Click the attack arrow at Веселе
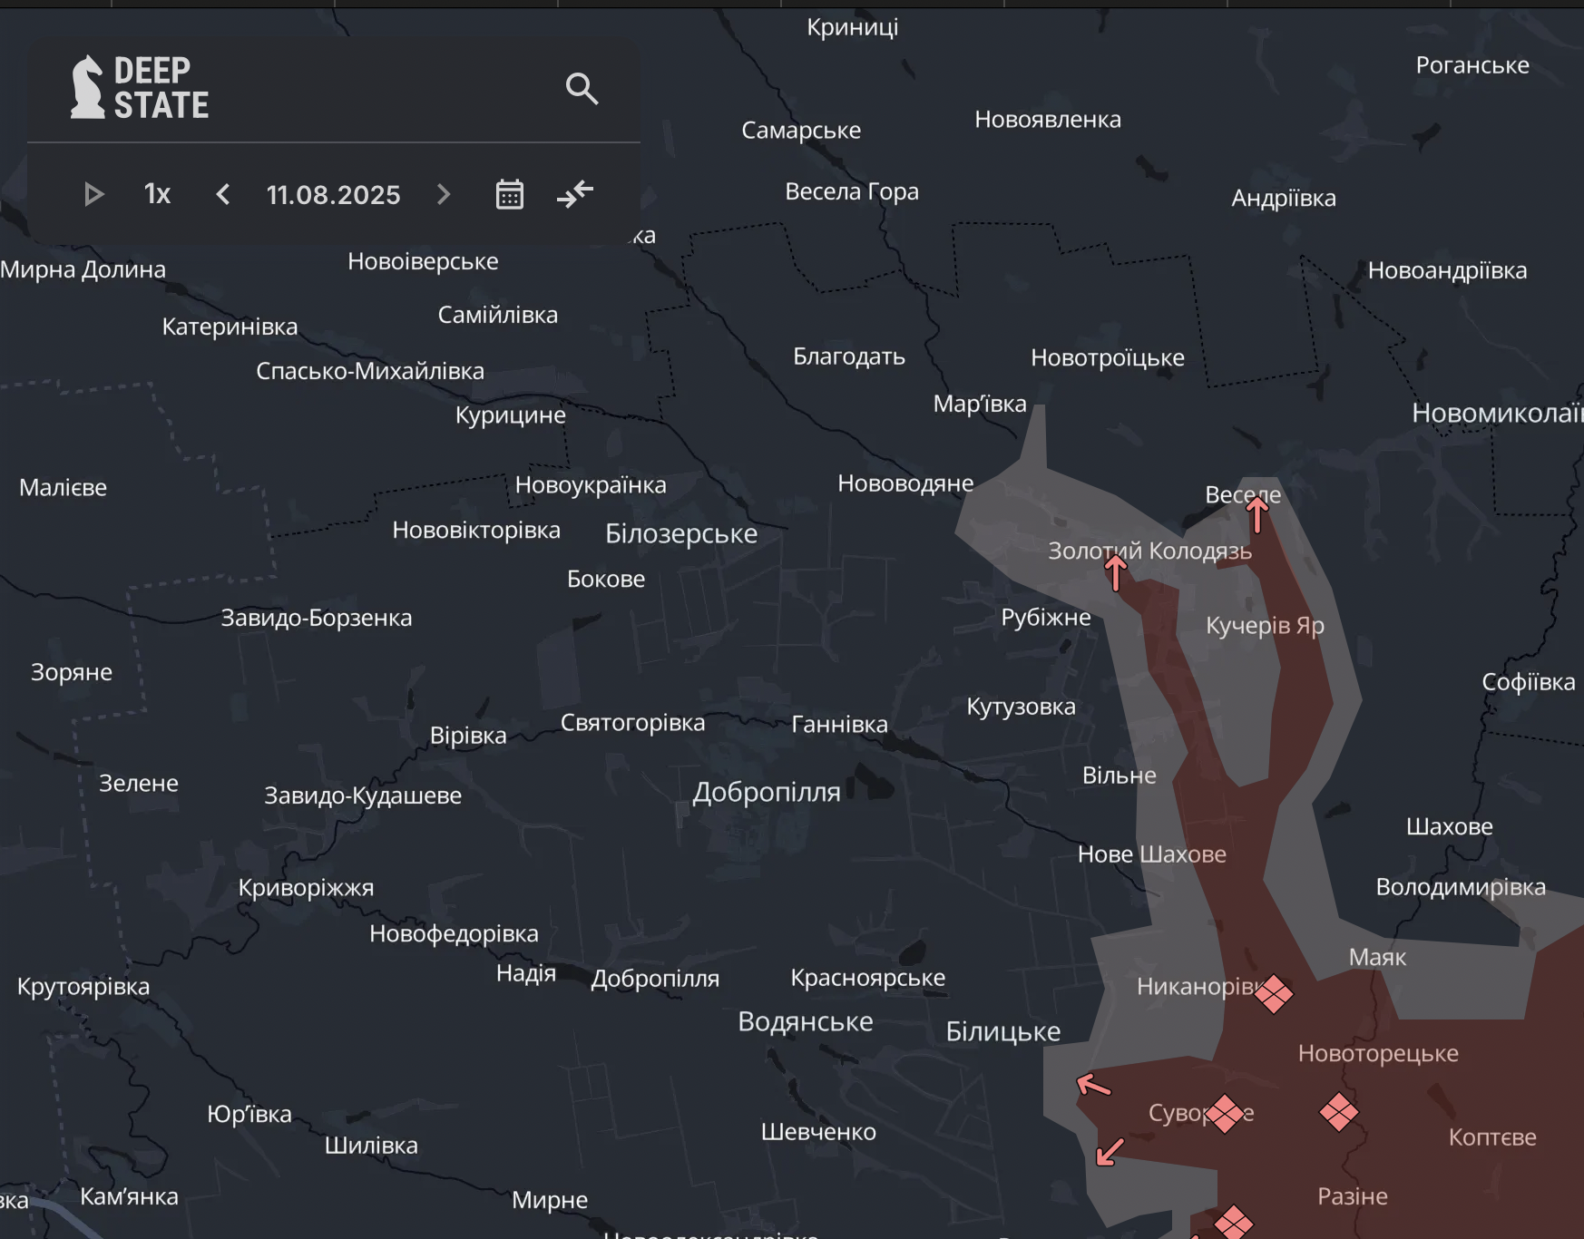Screen dimensions: 1584x1239 point(1256,514)
